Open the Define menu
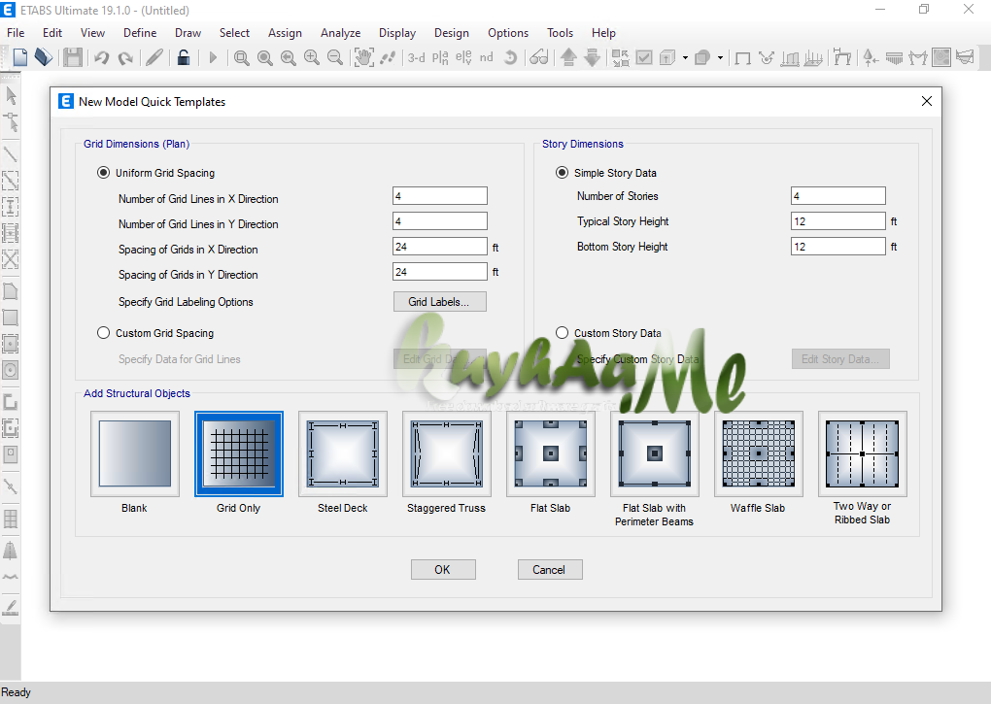 pyautogui.click(x=140, y=33)
